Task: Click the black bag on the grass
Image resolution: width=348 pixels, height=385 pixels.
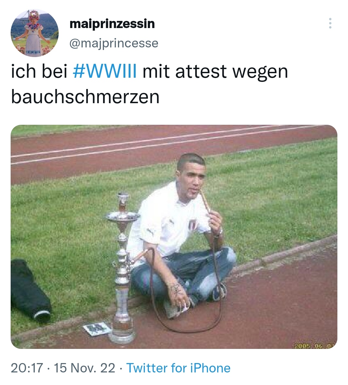Action: coord(30,290)
